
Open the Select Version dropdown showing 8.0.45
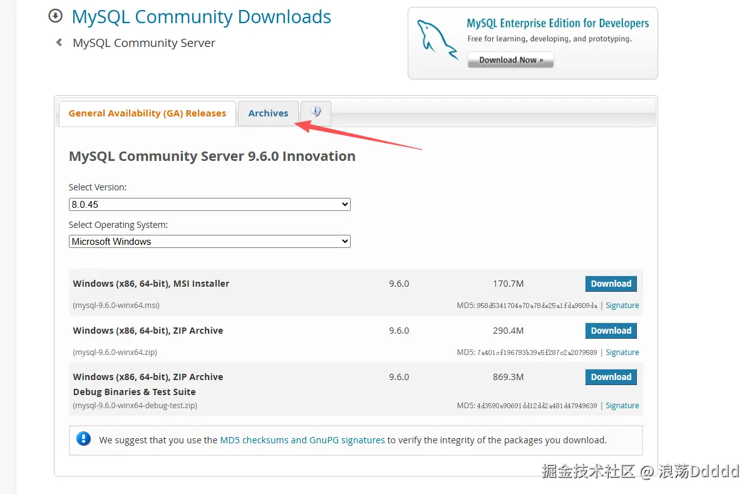(x=209, y=204)
